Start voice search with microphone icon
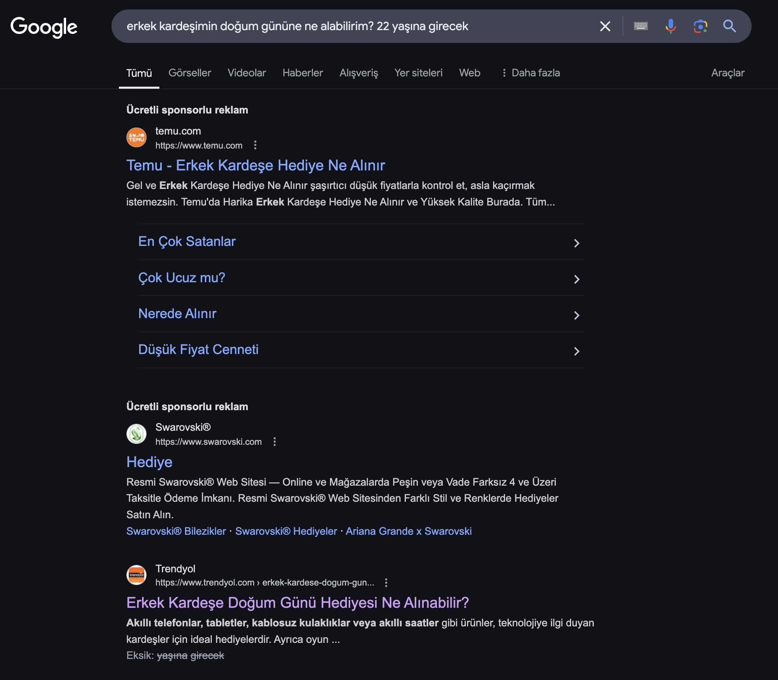 (671, 26)
